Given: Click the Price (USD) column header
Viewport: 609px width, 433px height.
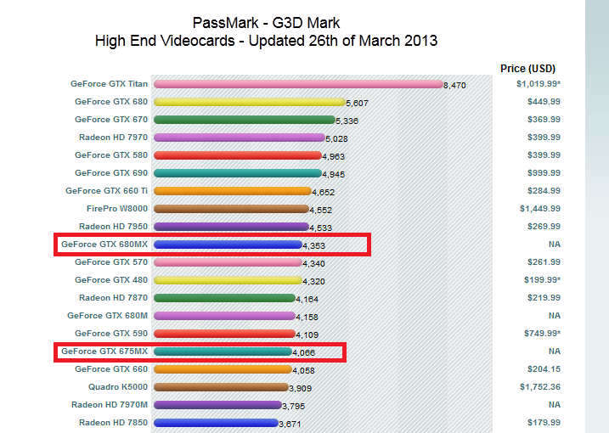Looking at the screenshot, I should (527, 69).
